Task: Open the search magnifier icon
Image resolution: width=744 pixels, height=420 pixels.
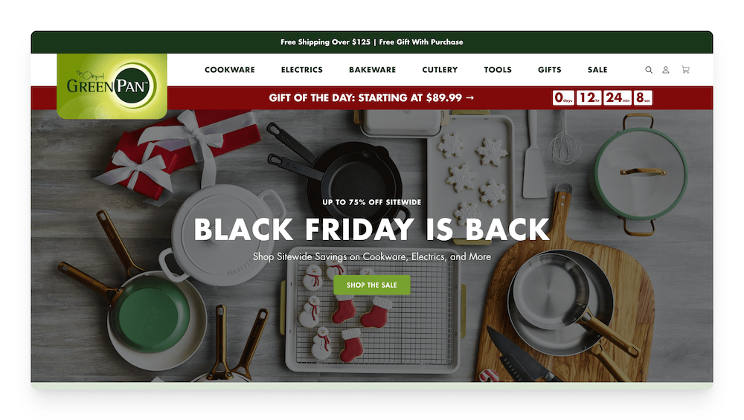Action: click(x=649, y=70)
